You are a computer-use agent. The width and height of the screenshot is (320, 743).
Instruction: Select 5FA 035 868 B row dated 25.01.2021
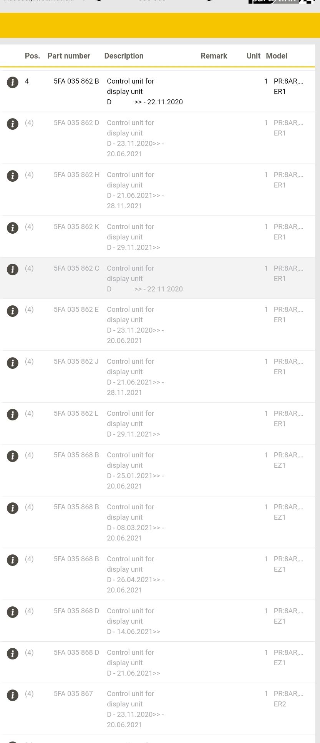pyautogui.click(x=158, y=470)
